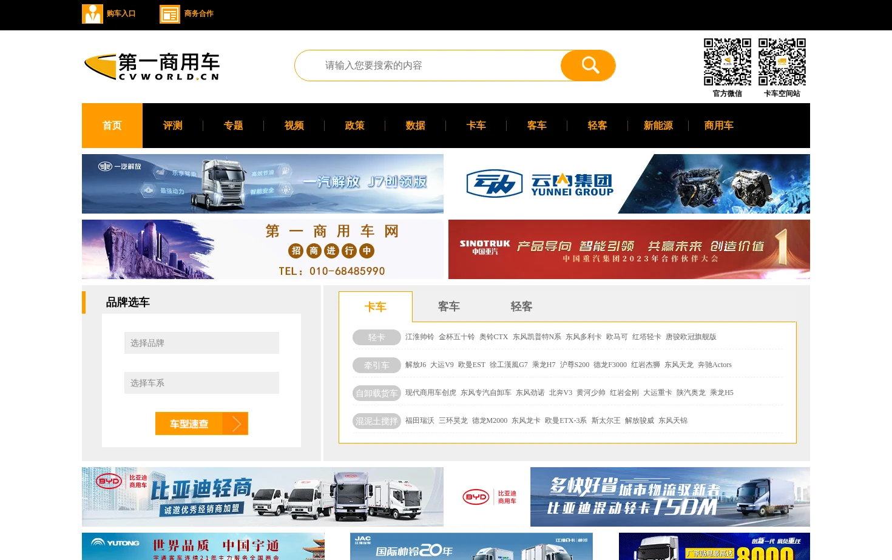Click the 车型速查 button
This screenshot has height=560, width=892.
(201, 423)
